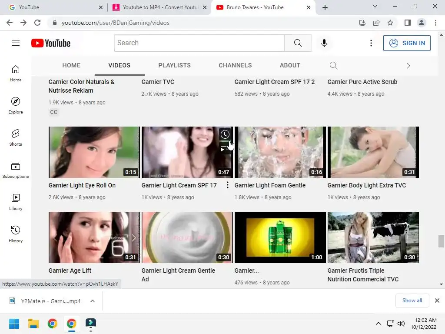The height and width of the screenshot is (334, 445).
Task: Click Watch Later clock on Garnier Light Cream SPF 17
Action: point(225,134)
